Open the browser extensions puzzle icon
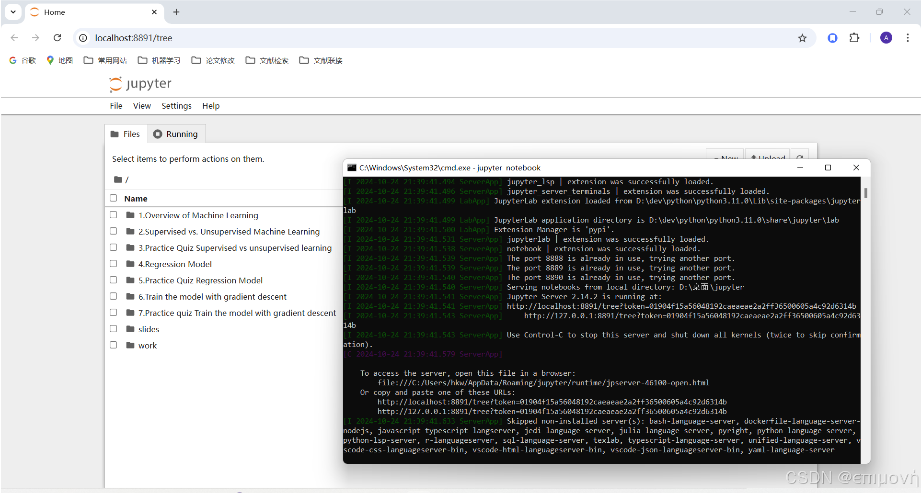The height and width of the screenshot is (493, 921). 855,38
